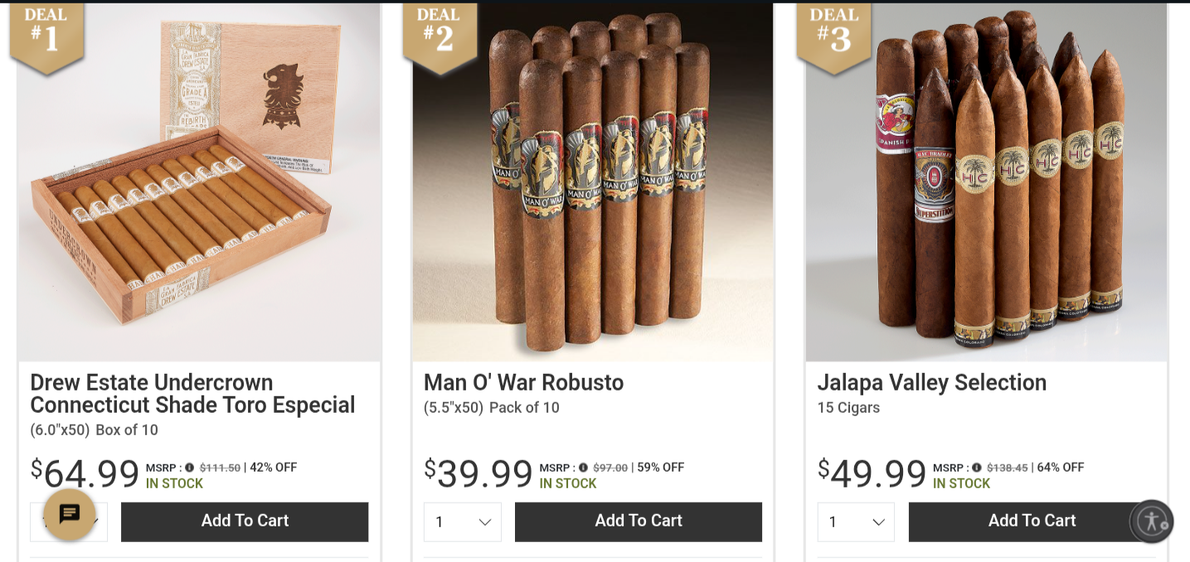The width and height of the screenshot is (1190, 562).
Task: Add Man O' War Robusto to cart
Action: pos(639,522)
